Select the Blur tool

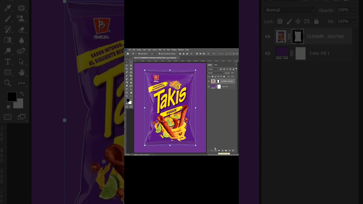pyautogui.click(x=131, y=82)
